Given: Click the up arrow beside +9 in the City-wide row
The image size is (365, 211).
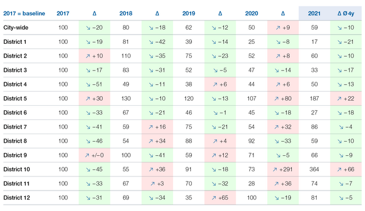Looking at the screenshot, I should point(278,28).
